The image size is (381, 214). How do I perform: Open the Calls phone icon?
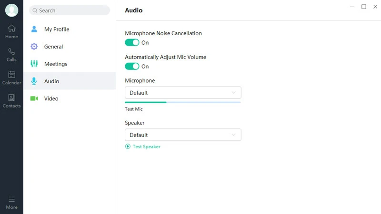pos(11,52)
